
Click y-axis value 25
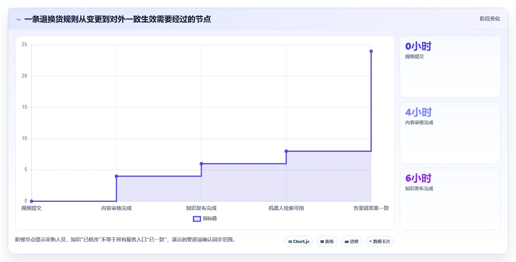24,45
